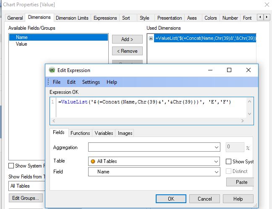This screenshot has width=272, height=209.
Task: Select the Fields tab
Action: [59, 132]
